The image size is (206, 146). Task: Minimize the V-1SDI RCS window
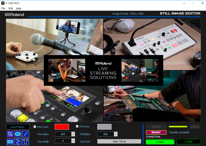click(x=184, y=3)
